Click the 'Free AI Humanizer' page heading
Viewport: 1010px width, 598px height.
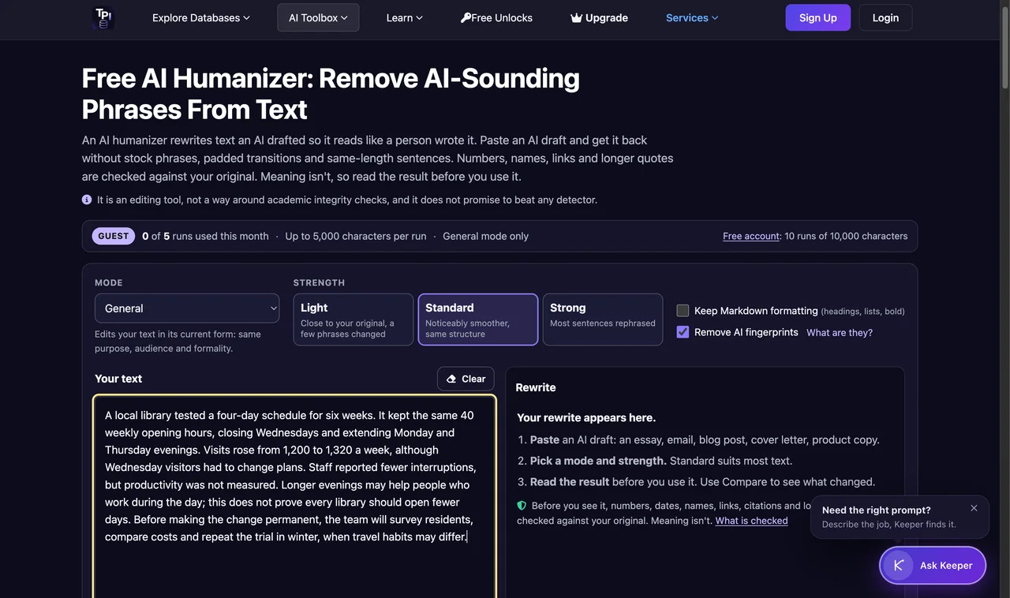tap(331, 93)
